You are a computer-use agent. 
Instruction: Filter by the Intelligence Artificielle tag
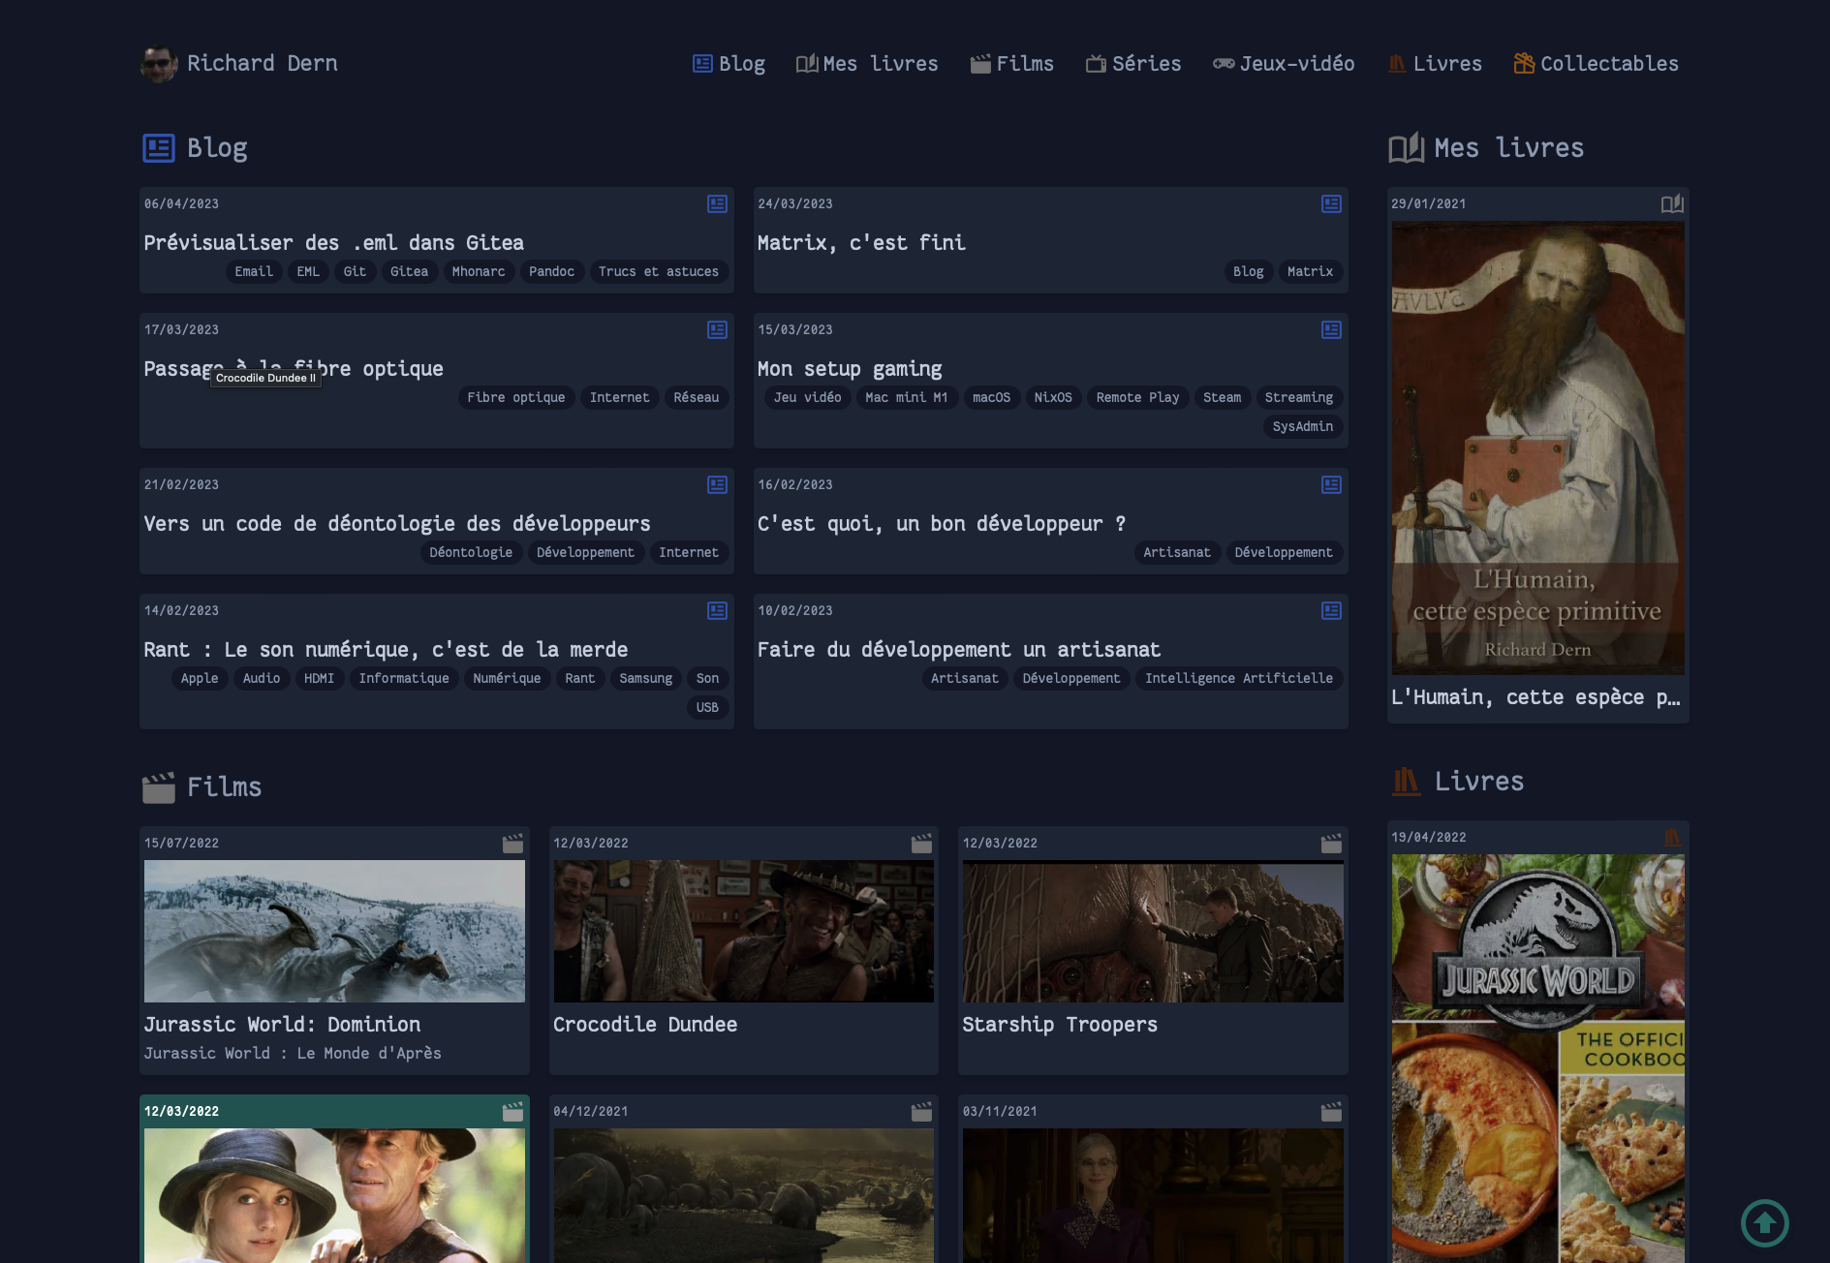(x=1238, y=679)
